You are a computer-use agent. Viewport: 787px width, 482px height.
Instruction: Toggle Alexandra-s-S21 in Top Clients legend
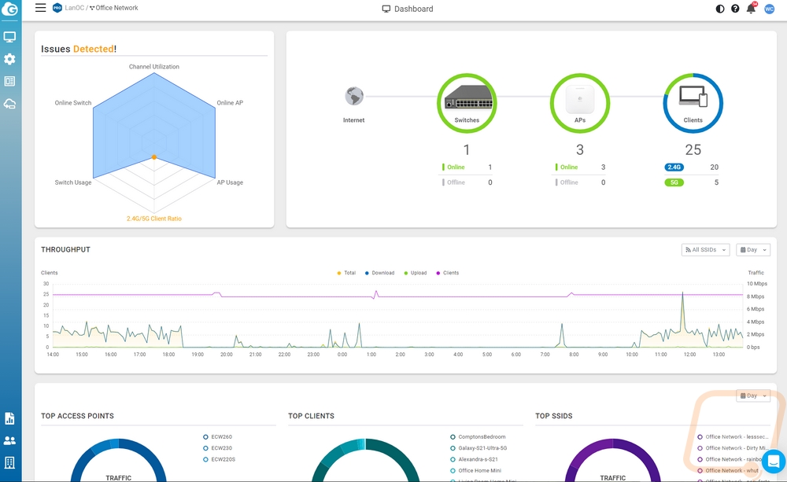point(474,459)
